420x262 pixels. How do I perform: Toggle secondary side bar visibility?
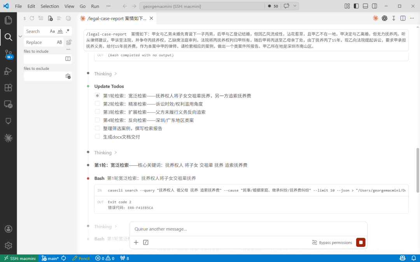pos(374,6)
